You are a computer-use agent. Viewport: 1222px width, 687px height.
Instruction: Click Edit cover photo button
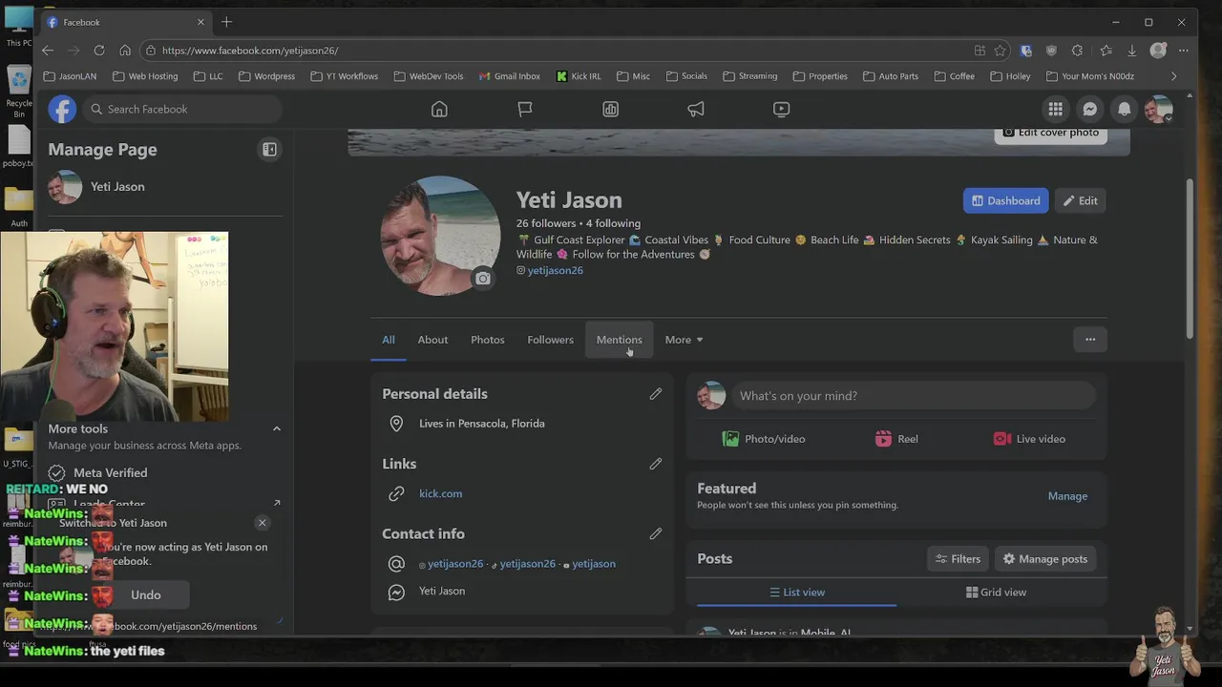(1050, 134)
